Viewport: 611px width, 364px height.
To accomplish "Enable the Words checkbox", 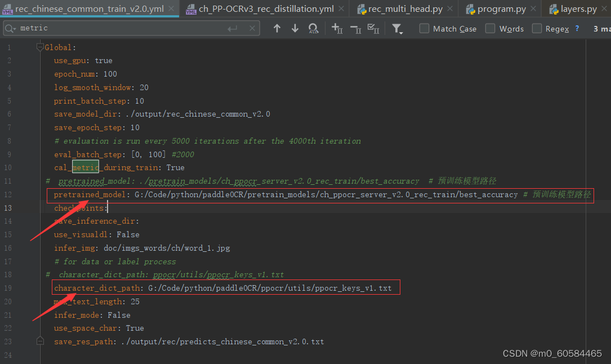I will click(x=489, y=28).
